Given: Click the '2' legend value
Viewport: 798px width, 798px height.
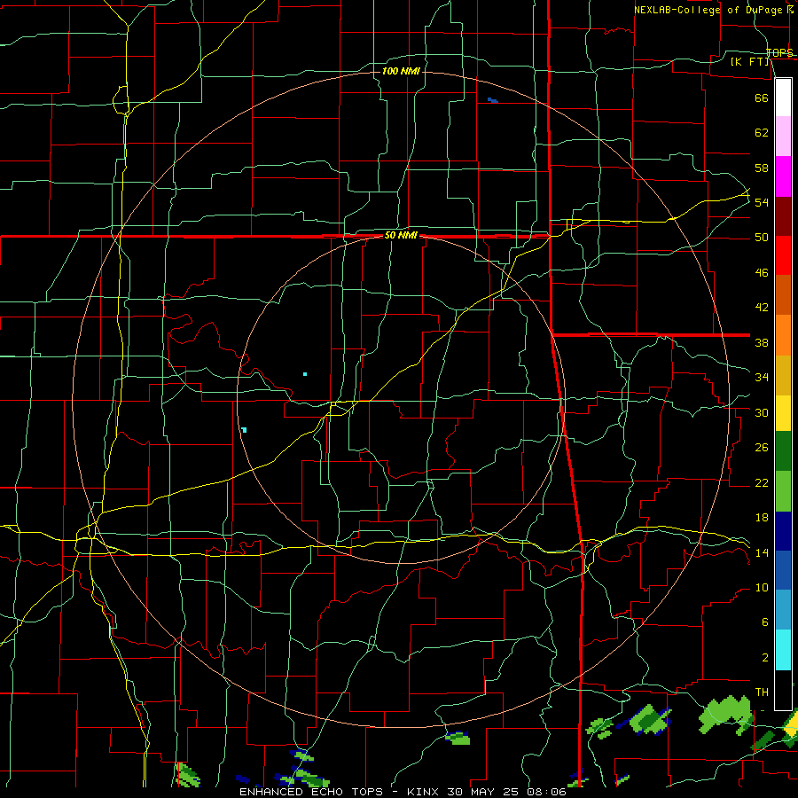Looking at the screenshot, I should point(765,658).
